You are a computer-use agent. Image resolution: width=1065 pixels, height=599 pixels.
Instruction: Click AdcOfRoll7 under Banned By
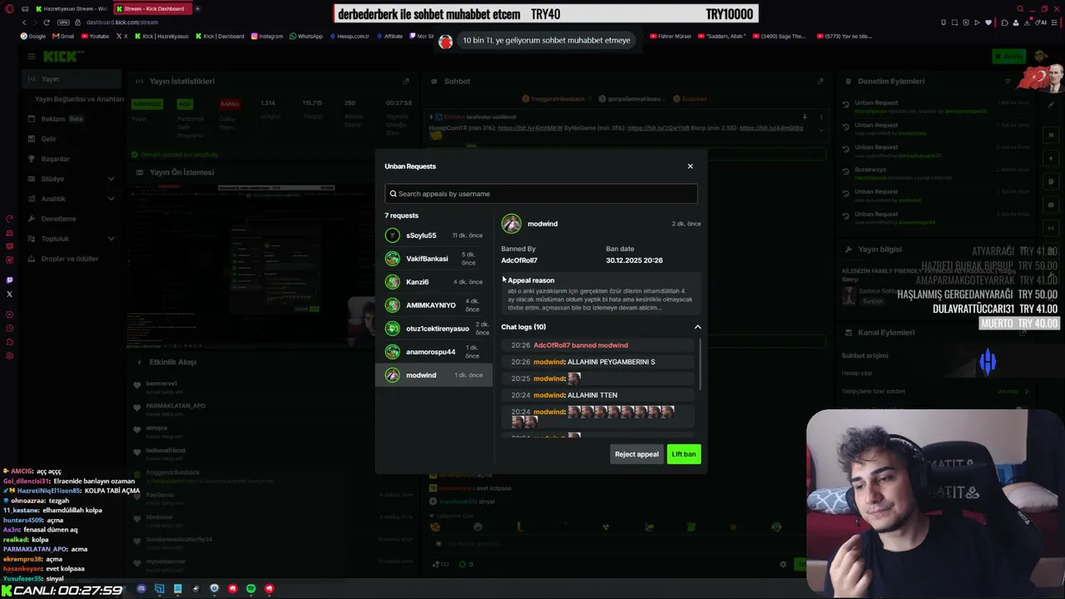pos(519,260)
